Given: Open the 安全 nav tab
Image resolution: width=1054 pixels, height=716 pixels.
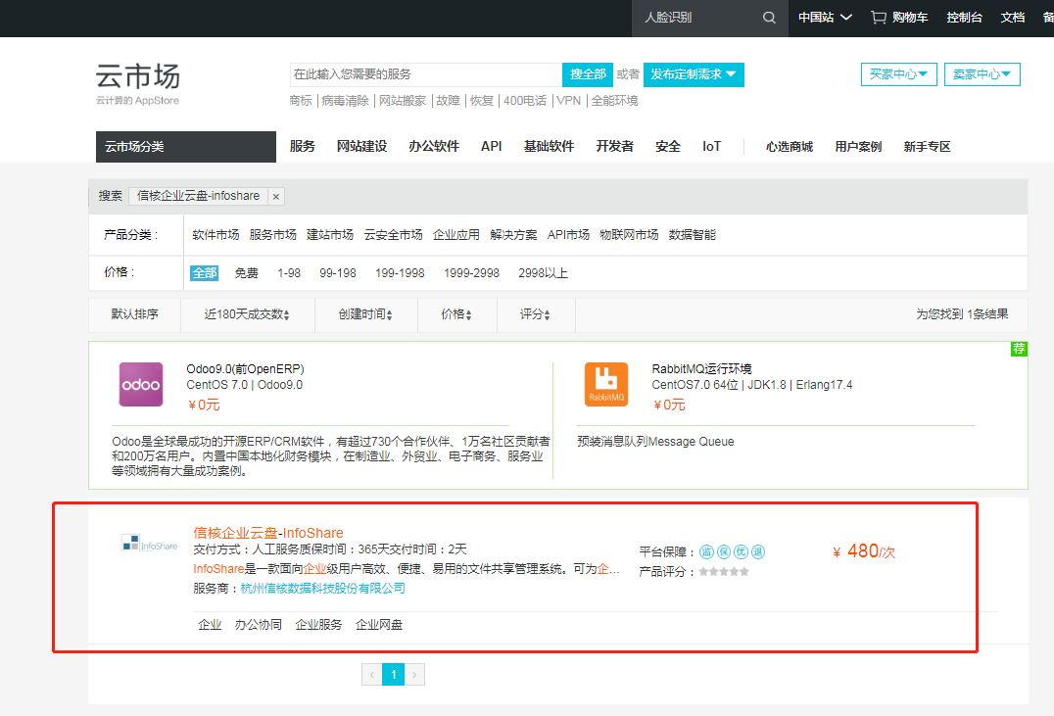Looking at the screenshot, I should 668,147.
